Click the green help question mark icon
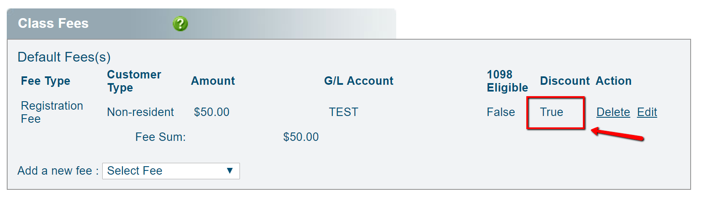The width and height of the screenshot is (705, 205). 180,24
